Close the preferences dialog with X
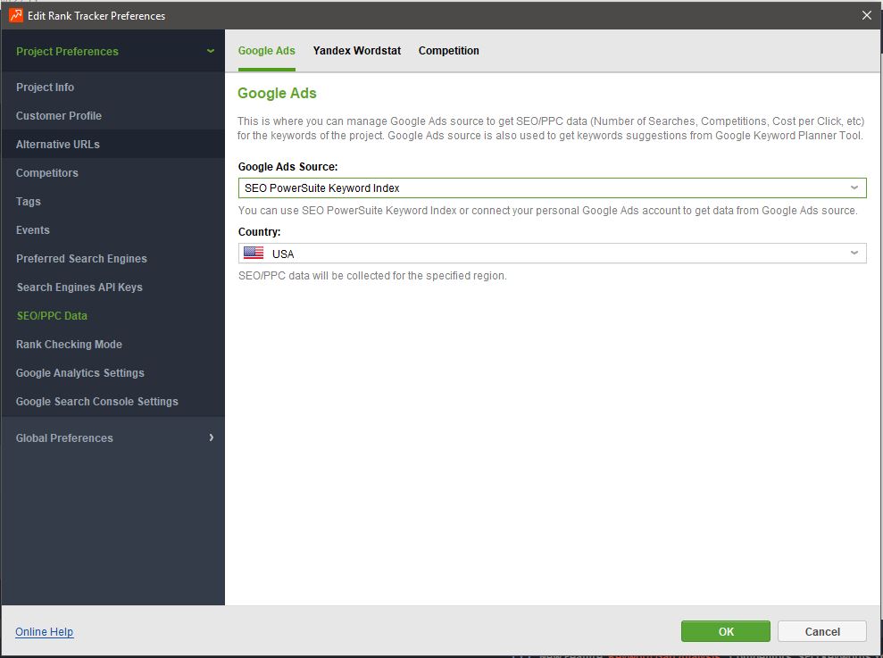The width and height of the screenshot is (883, 658). tap(866, 15)
